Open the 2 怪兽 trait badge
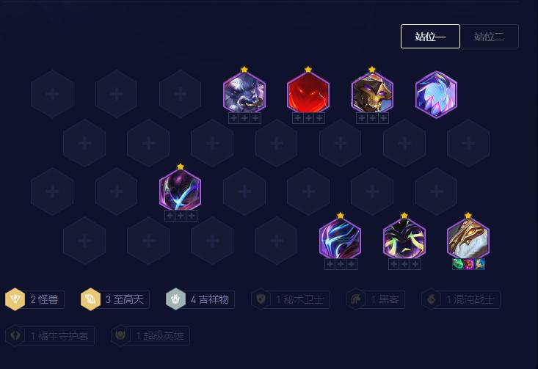This screenshot has width=538, height=369. click(34, 299)
